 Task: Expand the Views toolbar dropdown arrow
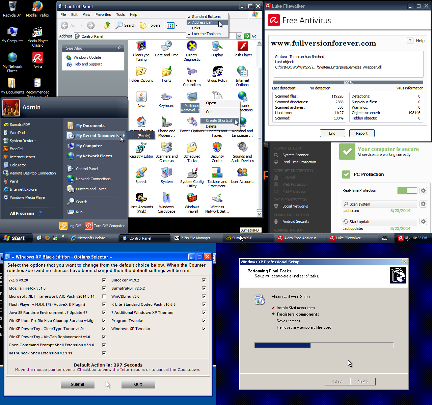[x=176, y=25]
